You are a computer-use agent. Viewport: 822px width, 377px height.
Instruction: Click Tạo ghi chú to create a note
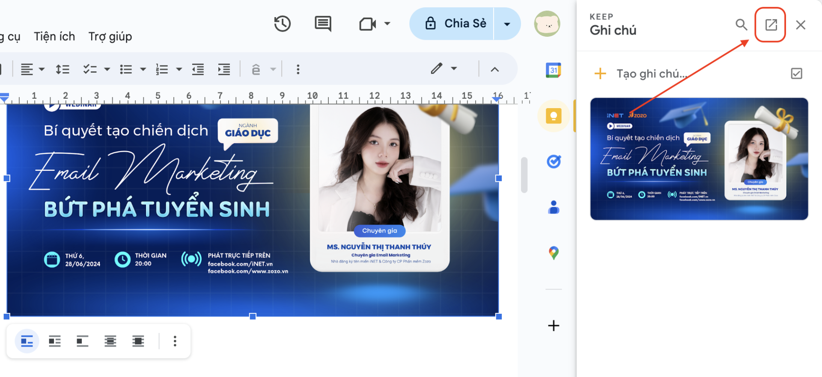click(651, 74)
